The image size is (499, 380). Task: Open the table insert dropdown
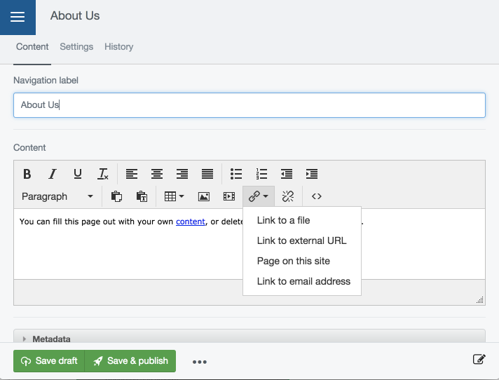(174, 196)
